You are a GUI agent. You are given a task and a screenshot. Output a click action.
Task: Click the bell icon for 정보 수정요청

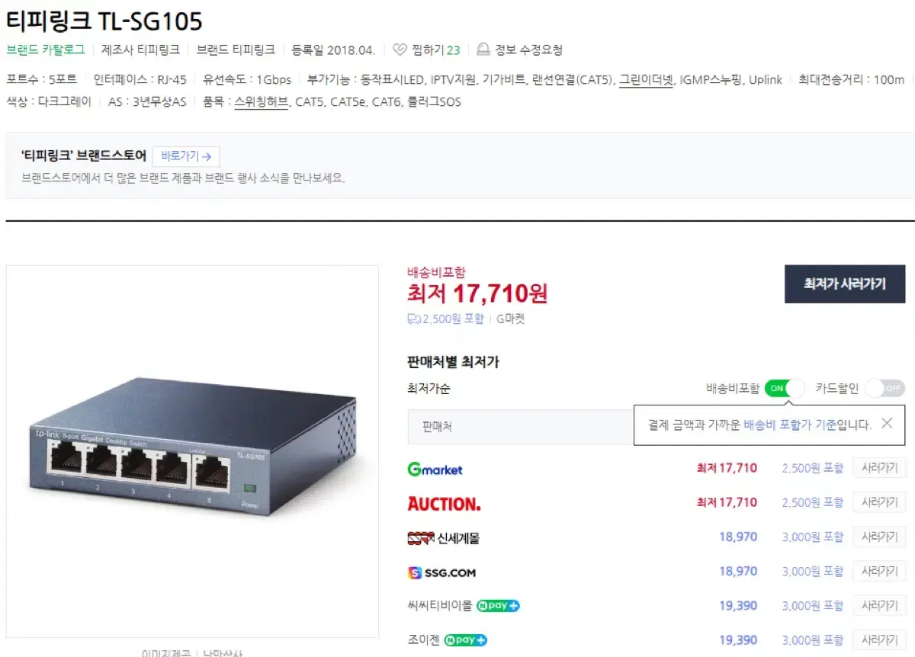(x=483, y=50)
